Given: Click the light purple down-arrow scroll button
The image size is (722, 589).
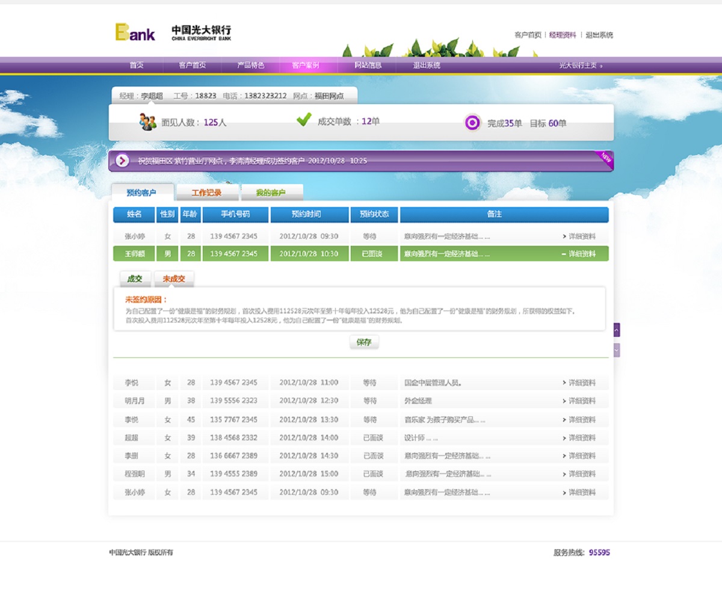Looking at the screenshot, I should coord(617,350).
